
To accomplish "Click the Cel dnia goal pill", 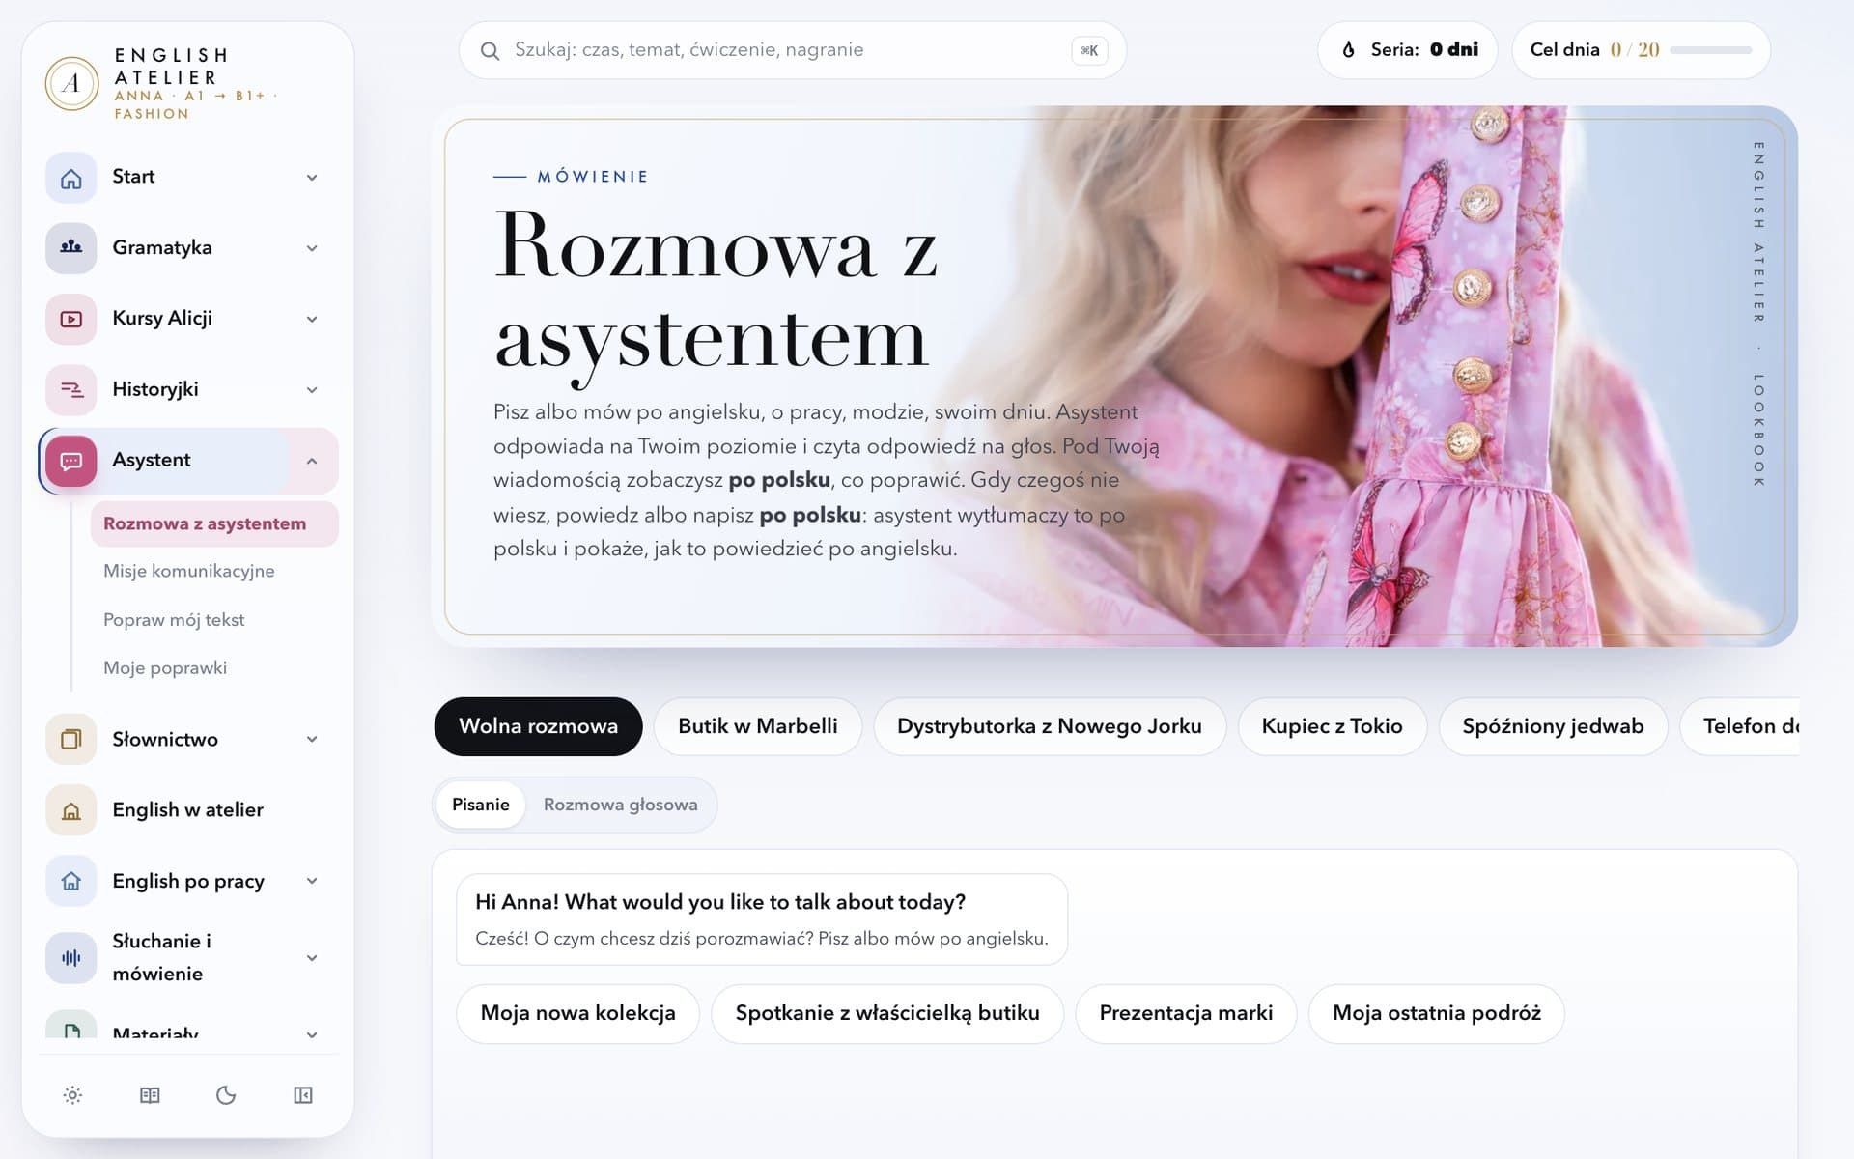I will (x=1641, y=50).
